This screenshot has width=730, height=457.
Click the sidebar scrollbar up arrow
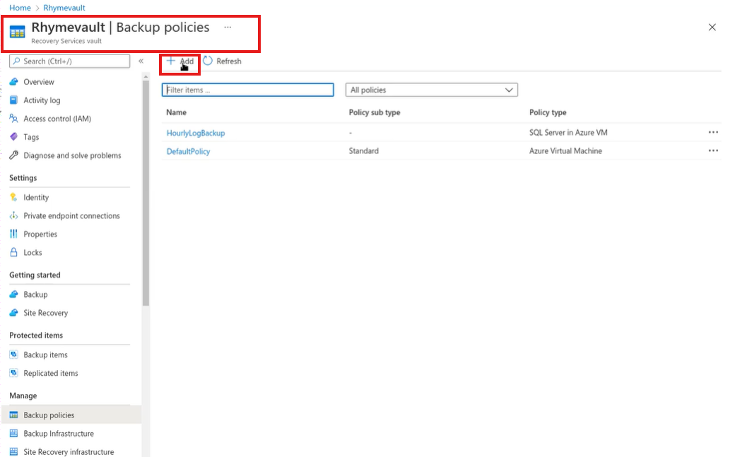146,76
